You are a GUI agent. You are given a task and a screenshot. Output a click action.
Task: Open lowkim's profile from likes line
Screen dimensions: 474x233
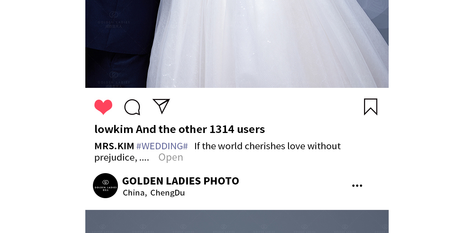(x=114, y=129)
